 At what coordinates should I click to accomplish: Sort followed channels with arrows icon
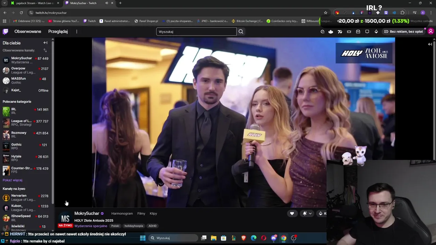tap(45, 50)
